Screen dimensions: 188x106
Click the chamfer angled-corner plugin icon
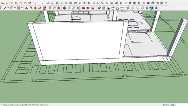coord(43,3)
